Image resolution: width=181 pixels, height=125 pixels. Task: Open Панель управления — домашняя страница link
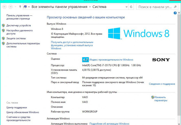pos(19,17)
